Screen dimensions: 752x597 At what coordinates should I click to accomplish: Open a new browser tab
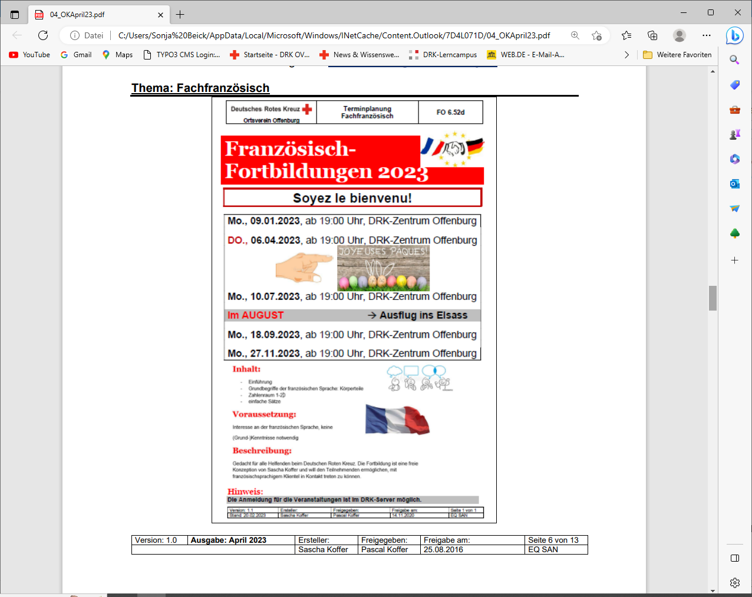click(x=180, y=14)
